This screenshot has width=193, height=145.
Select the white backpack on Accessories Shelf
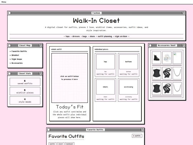pos(167,58)
